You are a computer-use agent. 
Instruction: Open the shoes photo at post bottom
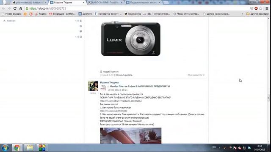click(131, 136)
